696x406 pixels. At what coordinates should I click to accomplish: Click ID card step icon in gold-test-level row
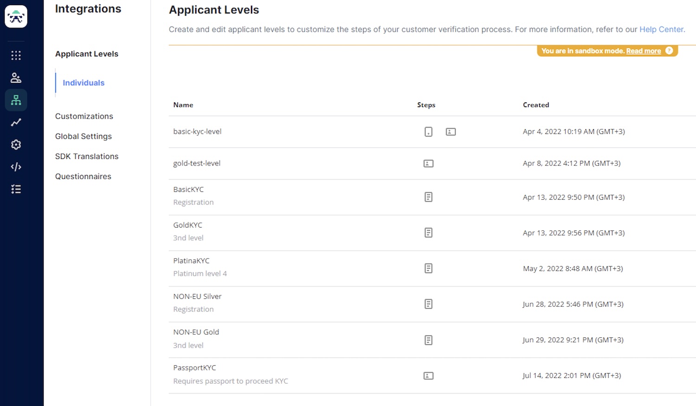[x=428, y=164]
